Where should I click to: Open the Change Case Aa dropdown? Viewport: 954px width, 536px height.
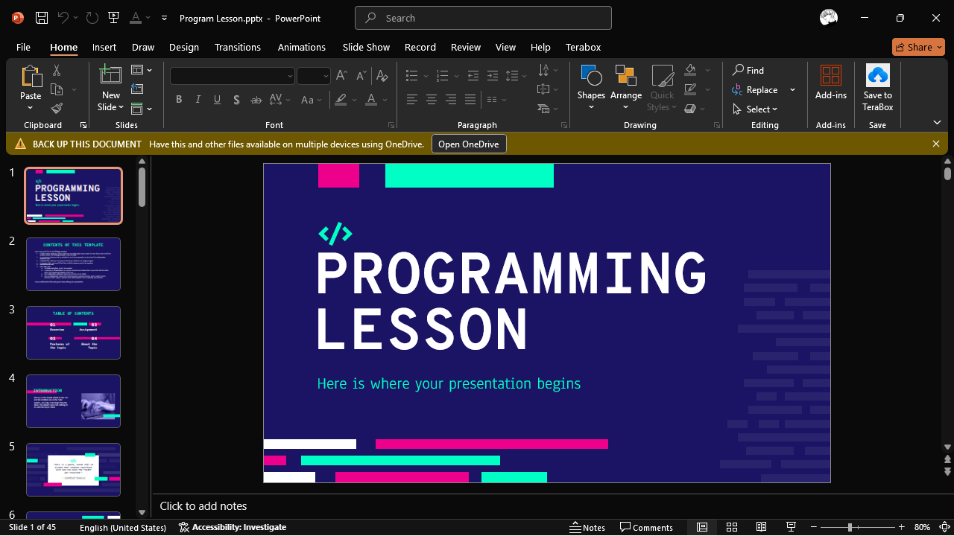[312, 99]
